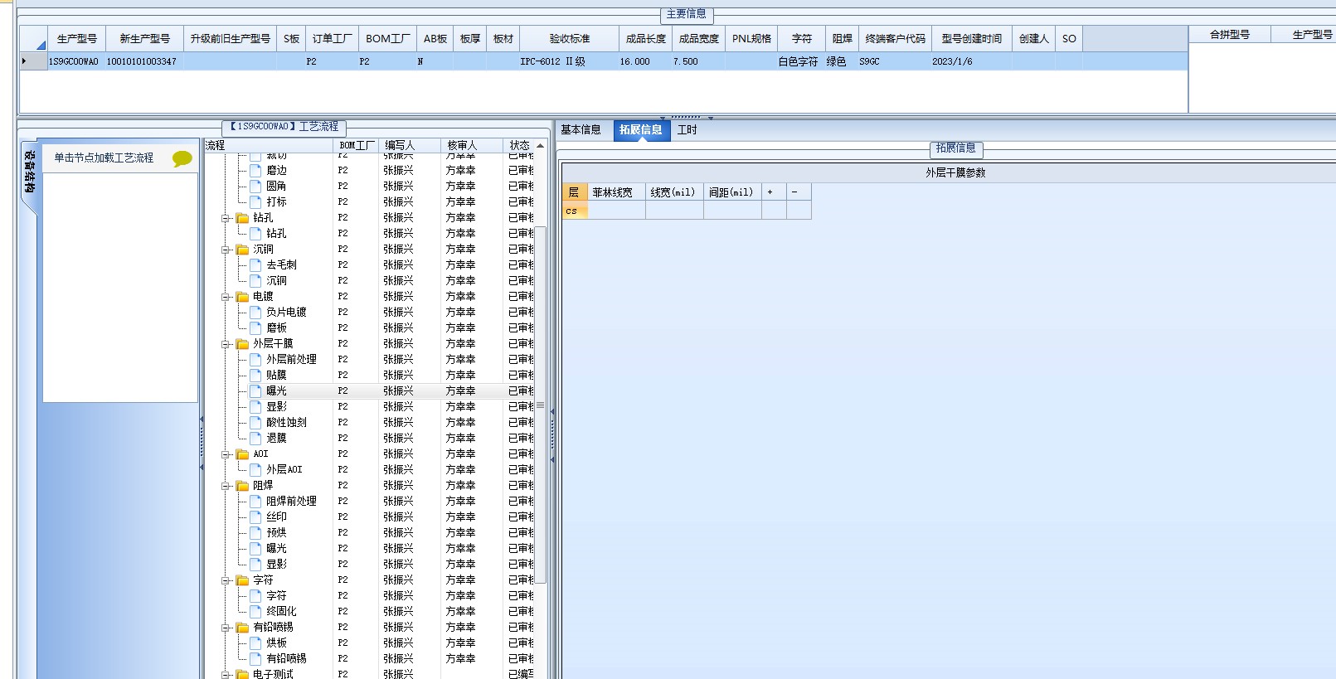The width and height of the screenshot is (1336, 679).
Task: Click the folder icon of 字符 group
Action: pyautogui.click(x=243, y=580)
